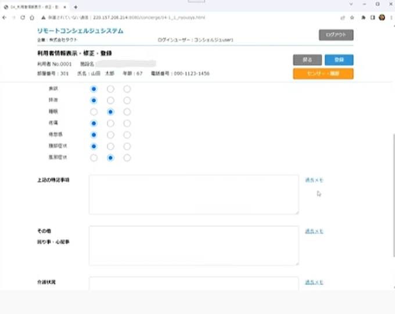Click the browser back arrow
This screenshot has height=314, width=395.
tap(5, 17)
